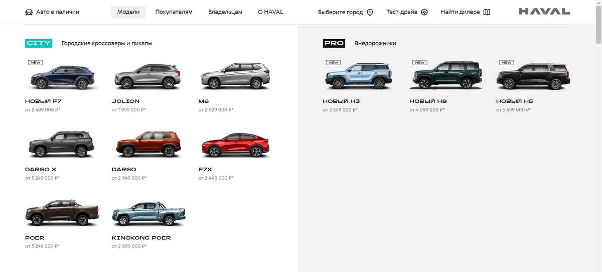The width and height of the screenshot is (602, 272).
Task: Click Городские кроссоверы и пикапы heading
Action: (x=107, y=44)
